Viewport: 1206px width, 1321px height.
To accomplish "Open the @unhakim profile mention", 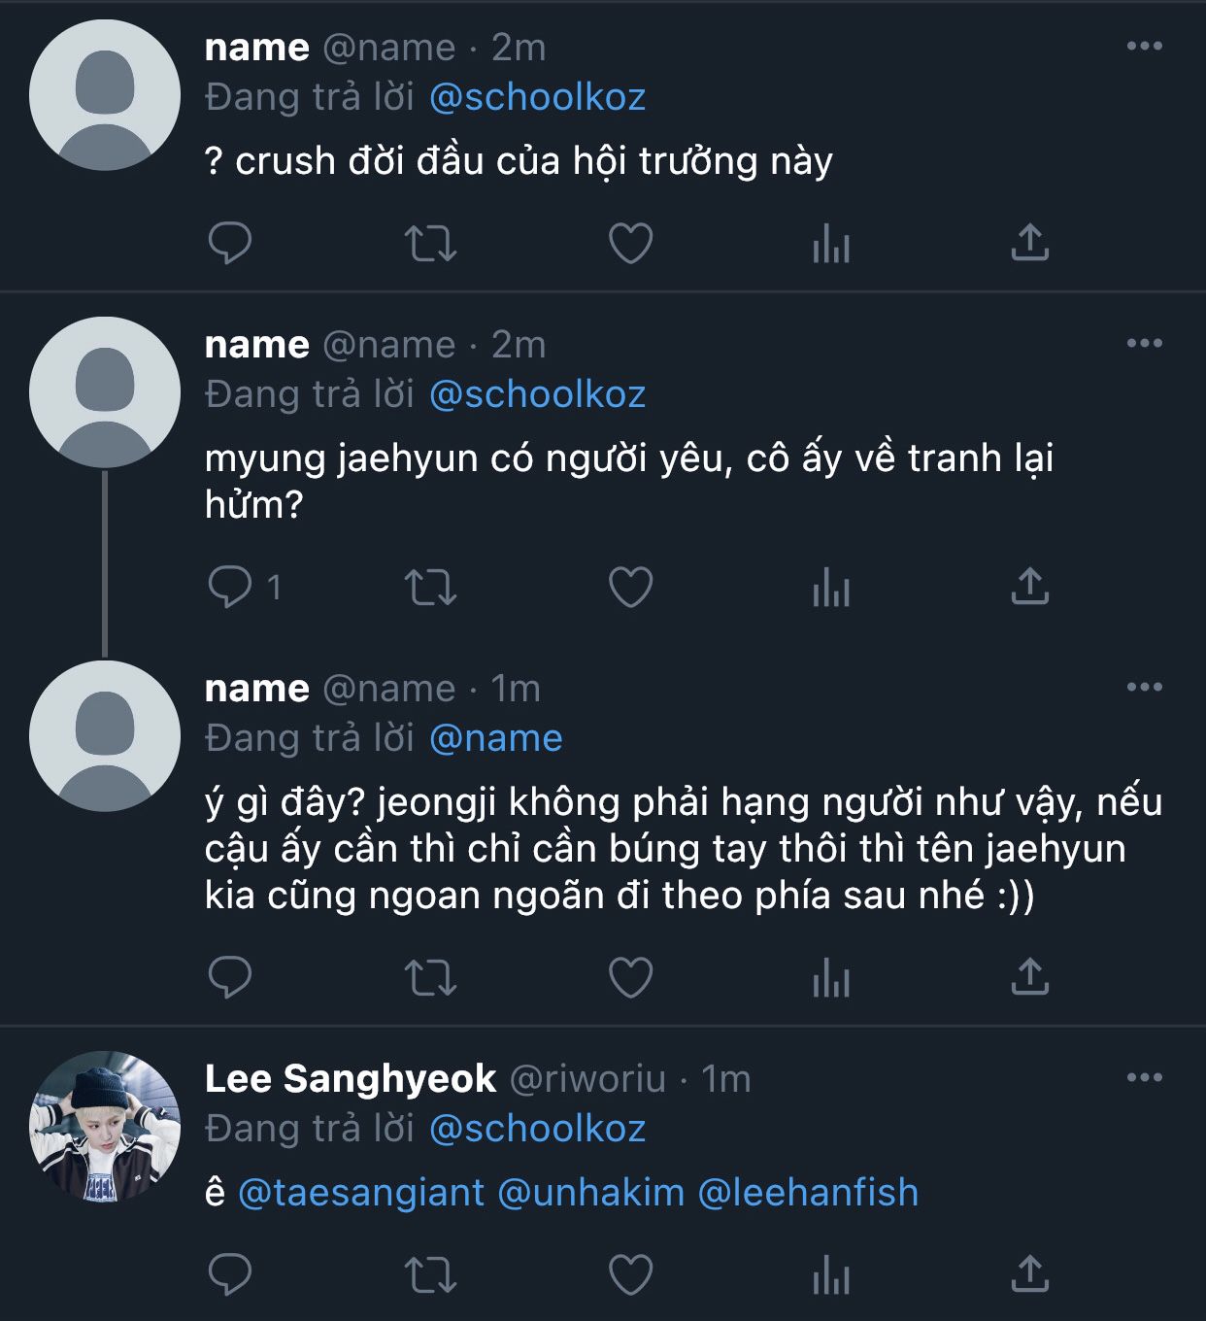I will click(x=590, y=1193).
